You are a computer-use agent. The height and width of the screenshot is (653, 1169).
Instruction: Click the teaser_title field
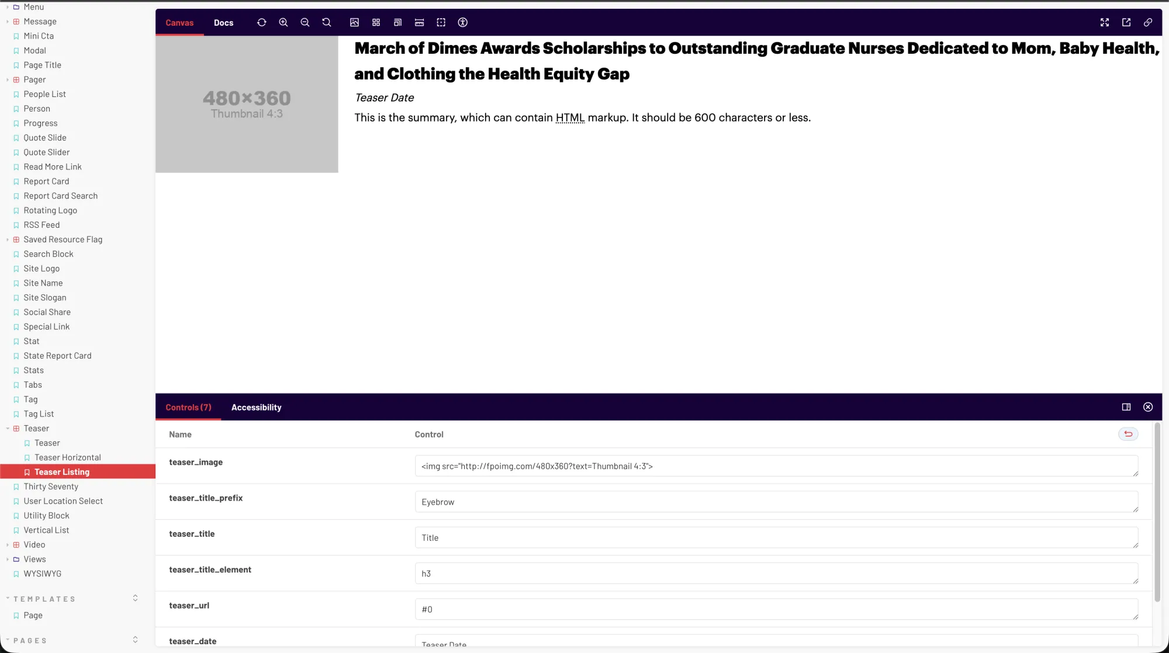click(x=776, y=537)
